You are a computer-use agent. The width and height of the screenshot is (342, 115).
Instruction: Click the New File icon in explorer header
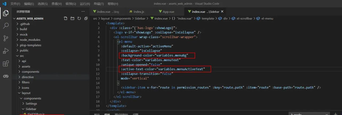(x=65, y=18)
